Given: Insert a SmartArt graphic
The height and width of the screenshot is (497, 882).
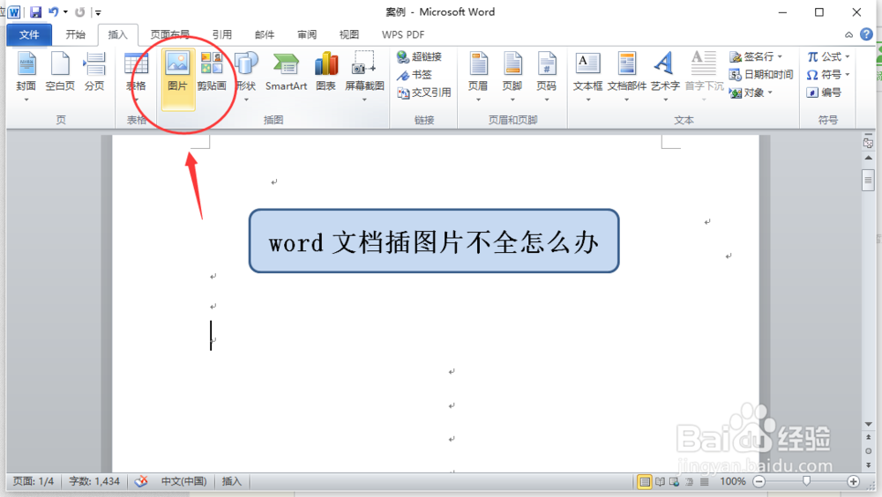Looking at the screenshot, I should pos(287,72).
